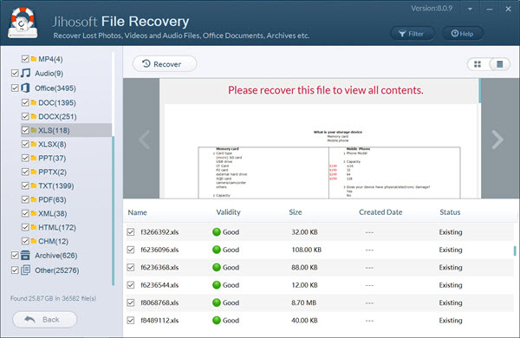Click the PDF folder icon
The width and height of the screenshot is (520, 338).
coord(34,199)
